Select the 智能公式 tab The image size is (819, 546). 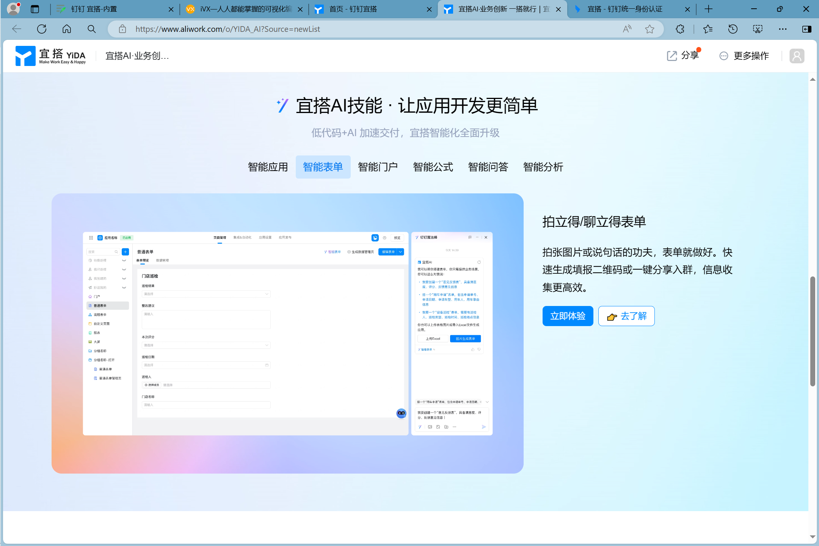click(433, 167)
